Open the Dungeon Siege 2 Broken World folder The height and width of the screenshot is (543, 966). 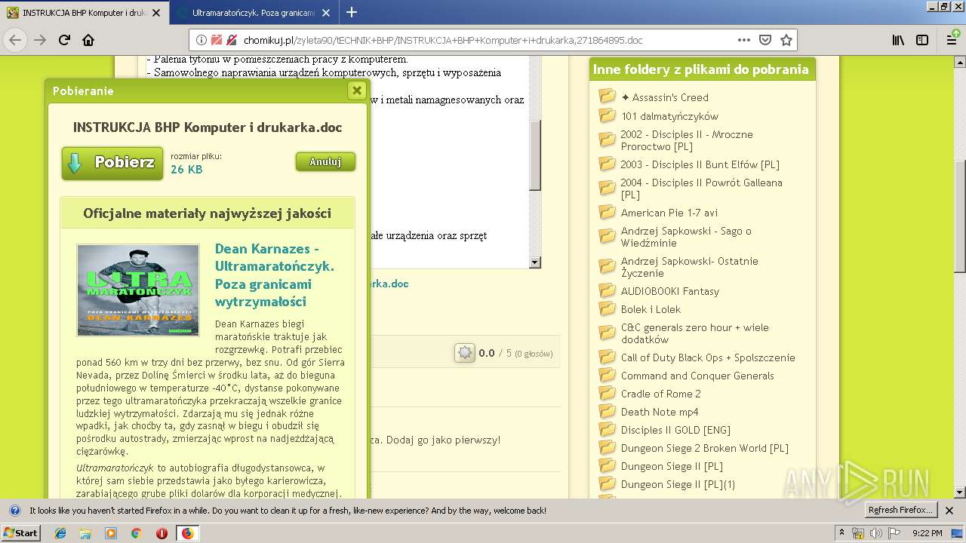coord(704,448)
